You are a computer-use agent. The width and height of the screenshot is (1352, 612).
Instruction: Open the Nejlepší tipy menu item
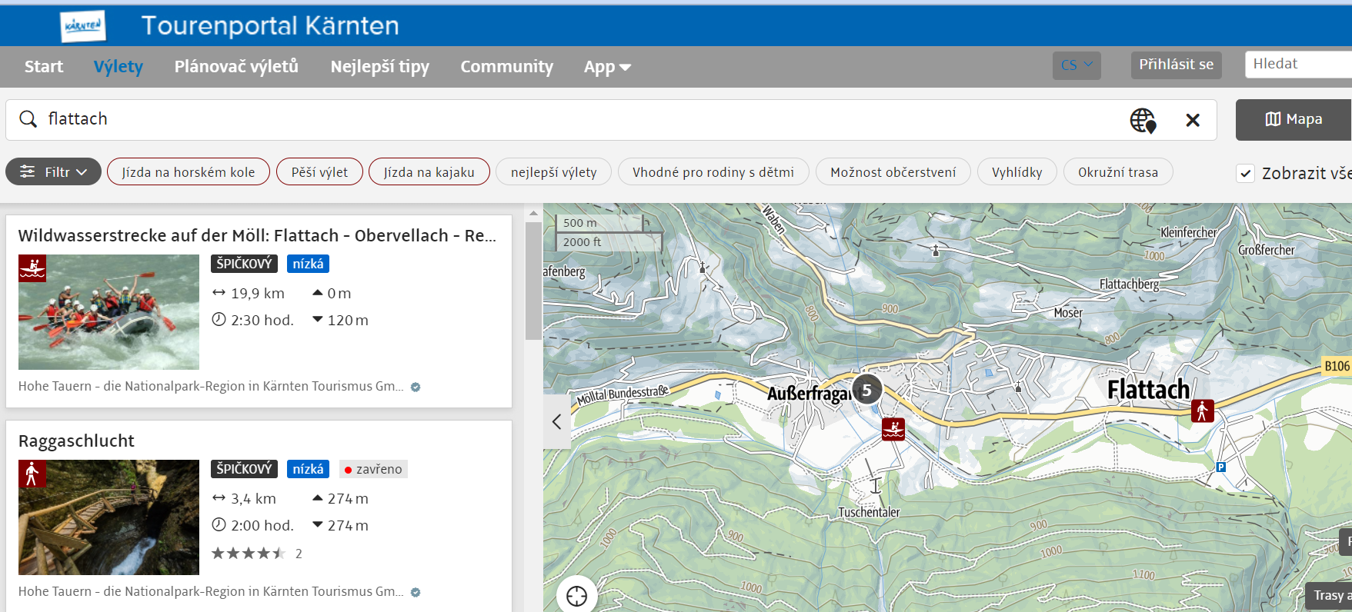[x=380, y=67]
